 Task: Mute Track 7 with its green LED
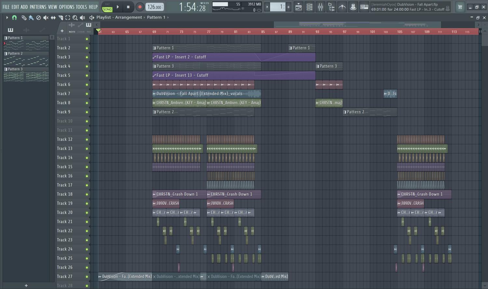pos(87,94)
